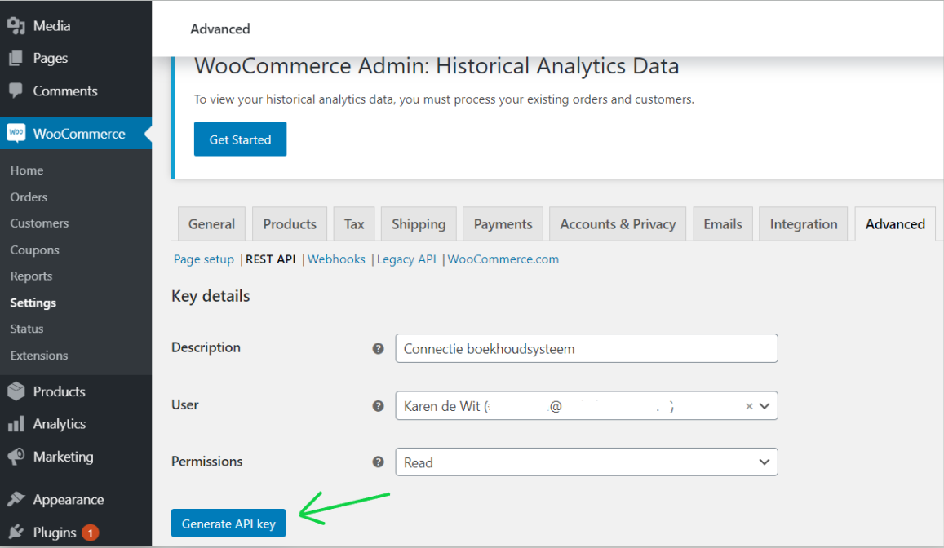Switch to the Emails tab
This screenshot has width=944, height=548.
pyautogui.click(x=722, y=223)
